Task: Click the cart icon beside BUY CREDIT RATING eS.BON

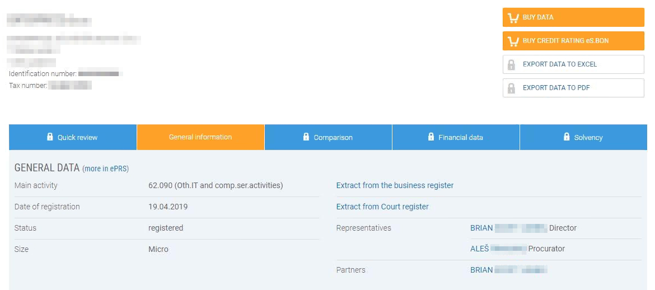Action: (x=513, y=41)
